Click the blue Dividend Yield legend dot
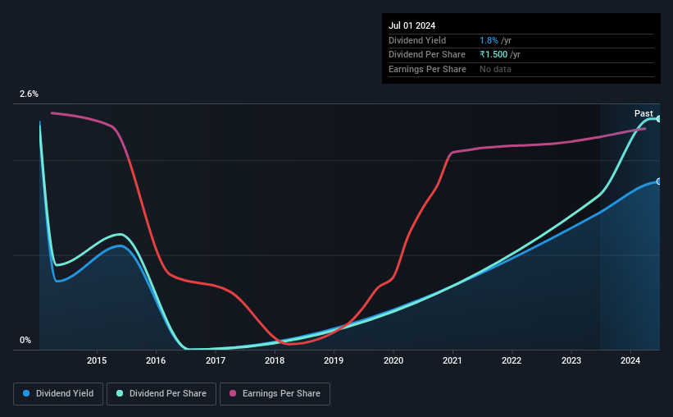This screenshot has width=673, height=417. tap(26, 393)
